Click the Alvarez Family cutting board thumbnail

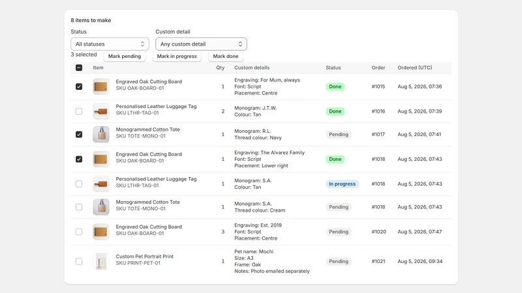(x=101, y=159)
